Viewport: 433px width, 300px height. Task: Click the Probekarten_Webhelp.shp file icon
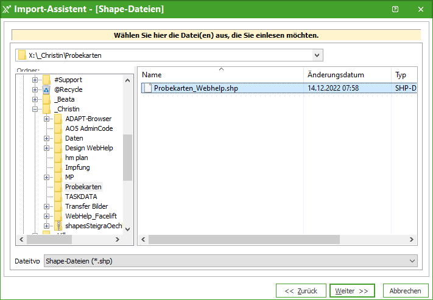click(x=147, y=88)
